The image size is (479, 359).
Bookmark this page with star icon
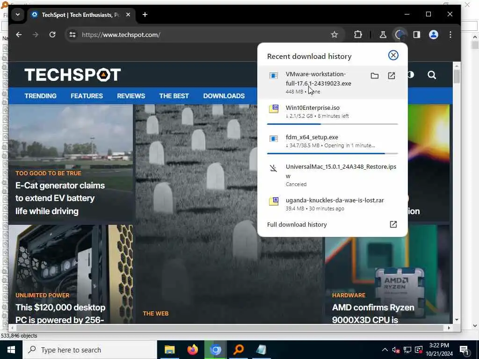point(334,35)
